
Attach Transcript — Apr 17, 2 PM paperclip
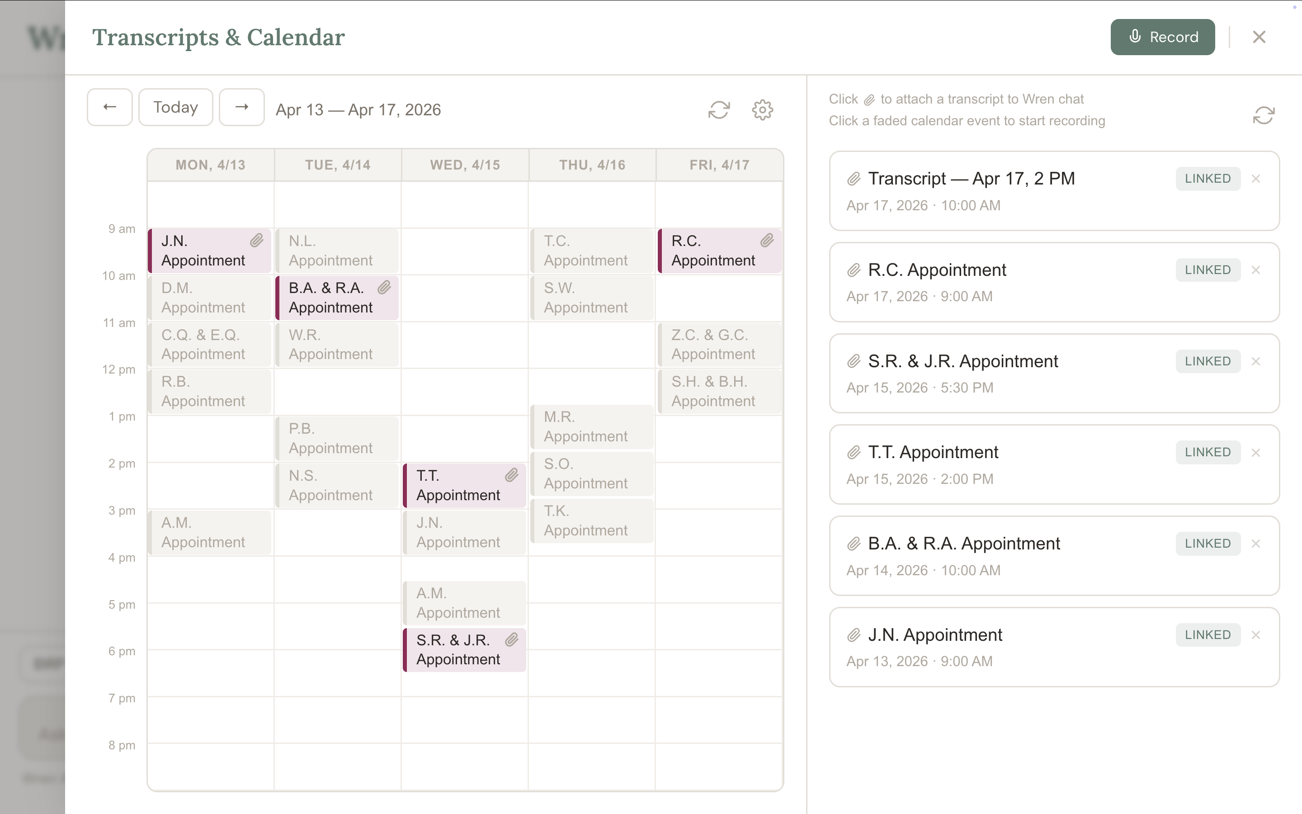tap(854, 179)
